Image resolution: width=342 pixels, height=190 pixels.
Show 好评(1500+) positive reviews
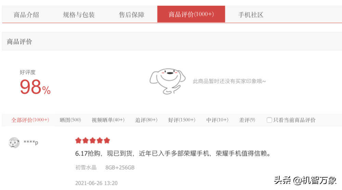click(x=182, y=120)
